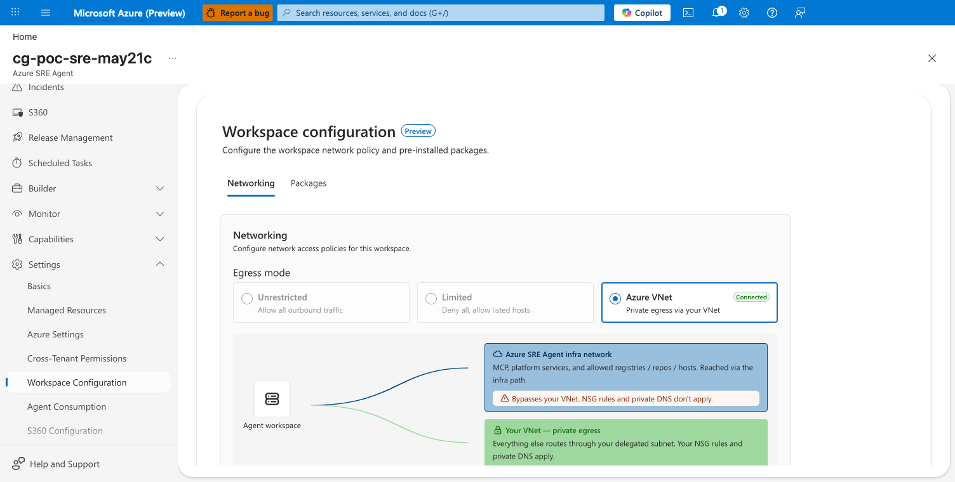Click the Azure SRE Agent infra network card title
The height and width of the screenshot is (482, 955).
point(559,355)
